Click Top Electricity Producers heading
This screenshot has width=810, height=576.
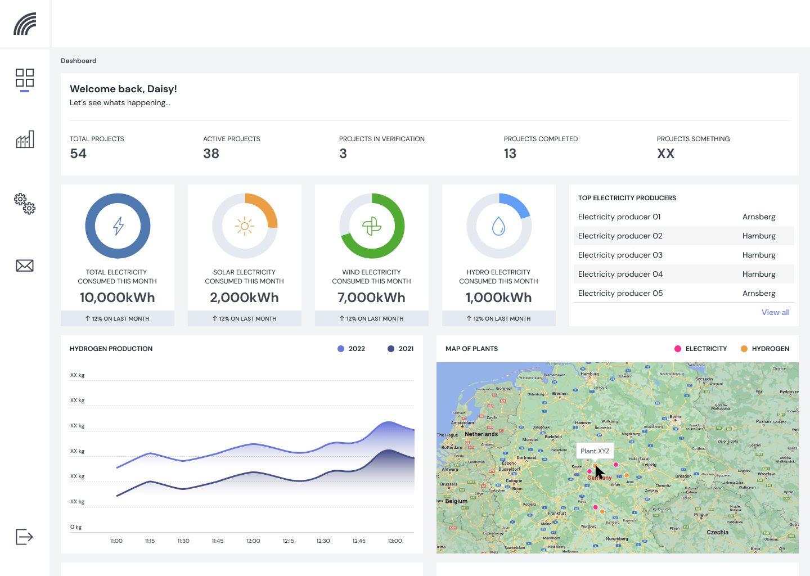coord(627,198)
